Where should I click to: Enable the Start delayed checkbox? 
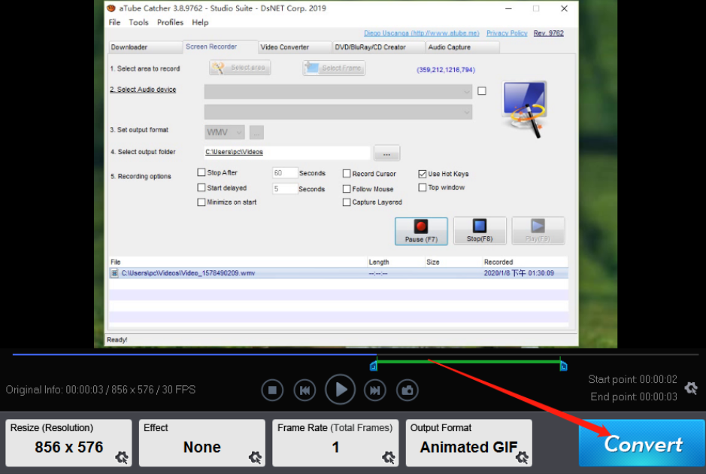point(201,187)
